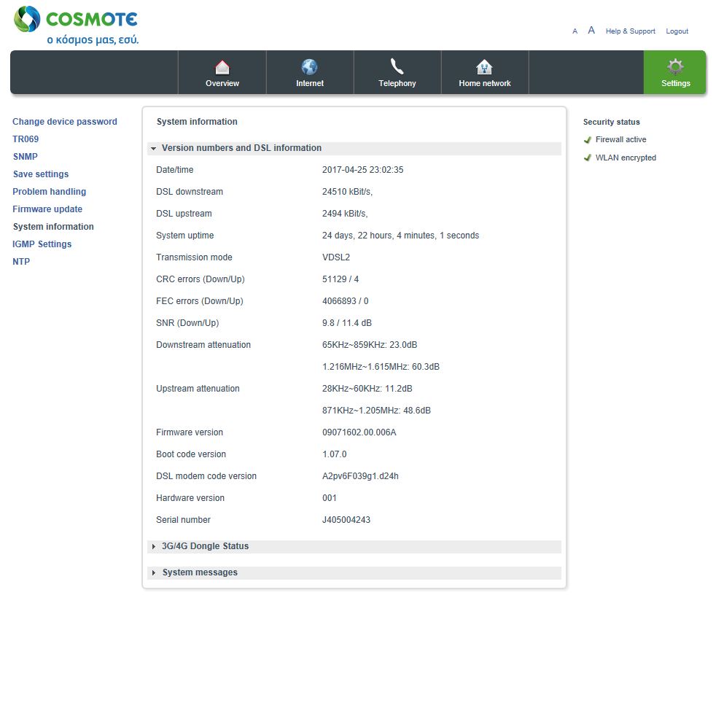Click the Cosmote logo
The height and width of the screenshot is (703, 716).
(76, 26)
